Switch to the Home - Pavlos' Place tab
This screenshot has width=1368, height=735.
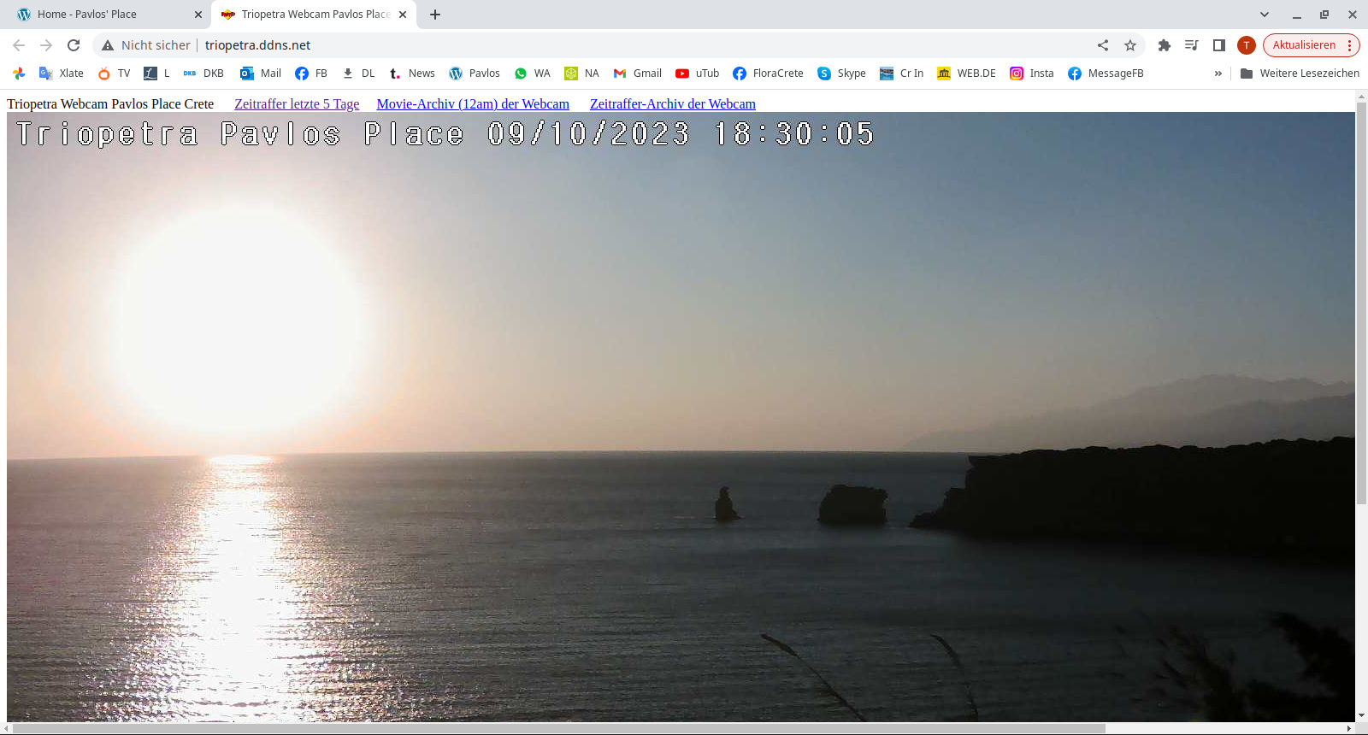click(103, 15)
